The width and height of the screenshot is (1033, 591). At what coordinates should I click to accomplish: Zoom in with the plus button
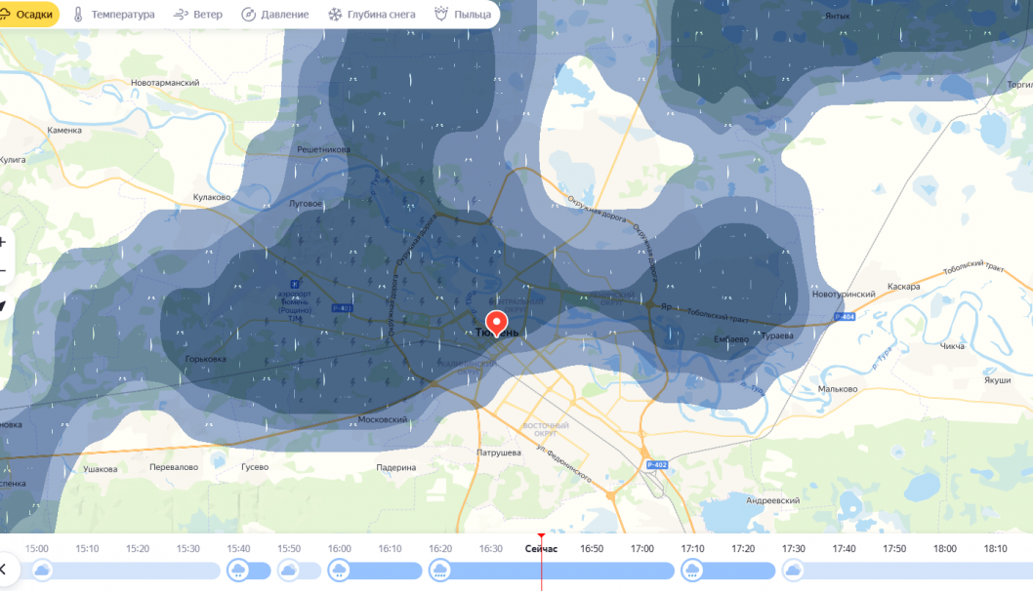point(3,242)
